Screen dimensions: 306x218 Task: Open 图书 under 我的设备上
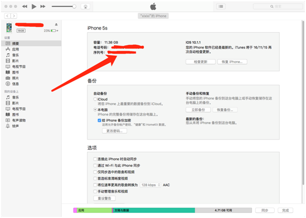coord(31,114)
